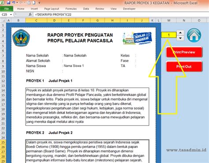The width and height of the screenshot is (209, 163).
Task: Select column C header
Action: (36, 20)
